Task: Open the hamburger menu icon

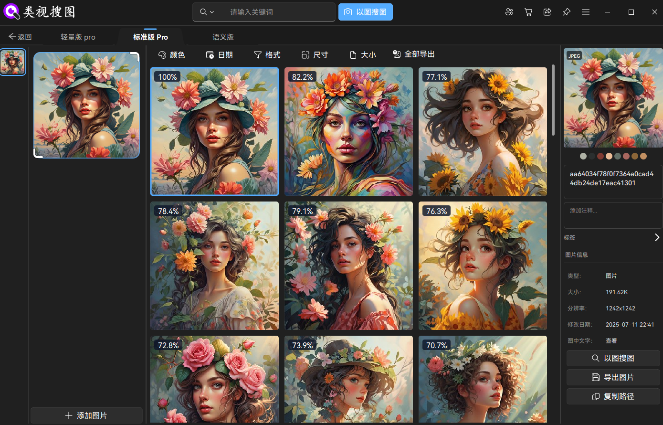Action: 586,12
